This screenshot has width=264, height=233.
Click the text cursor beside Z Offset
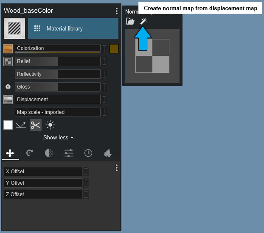[x=86, y=194]
